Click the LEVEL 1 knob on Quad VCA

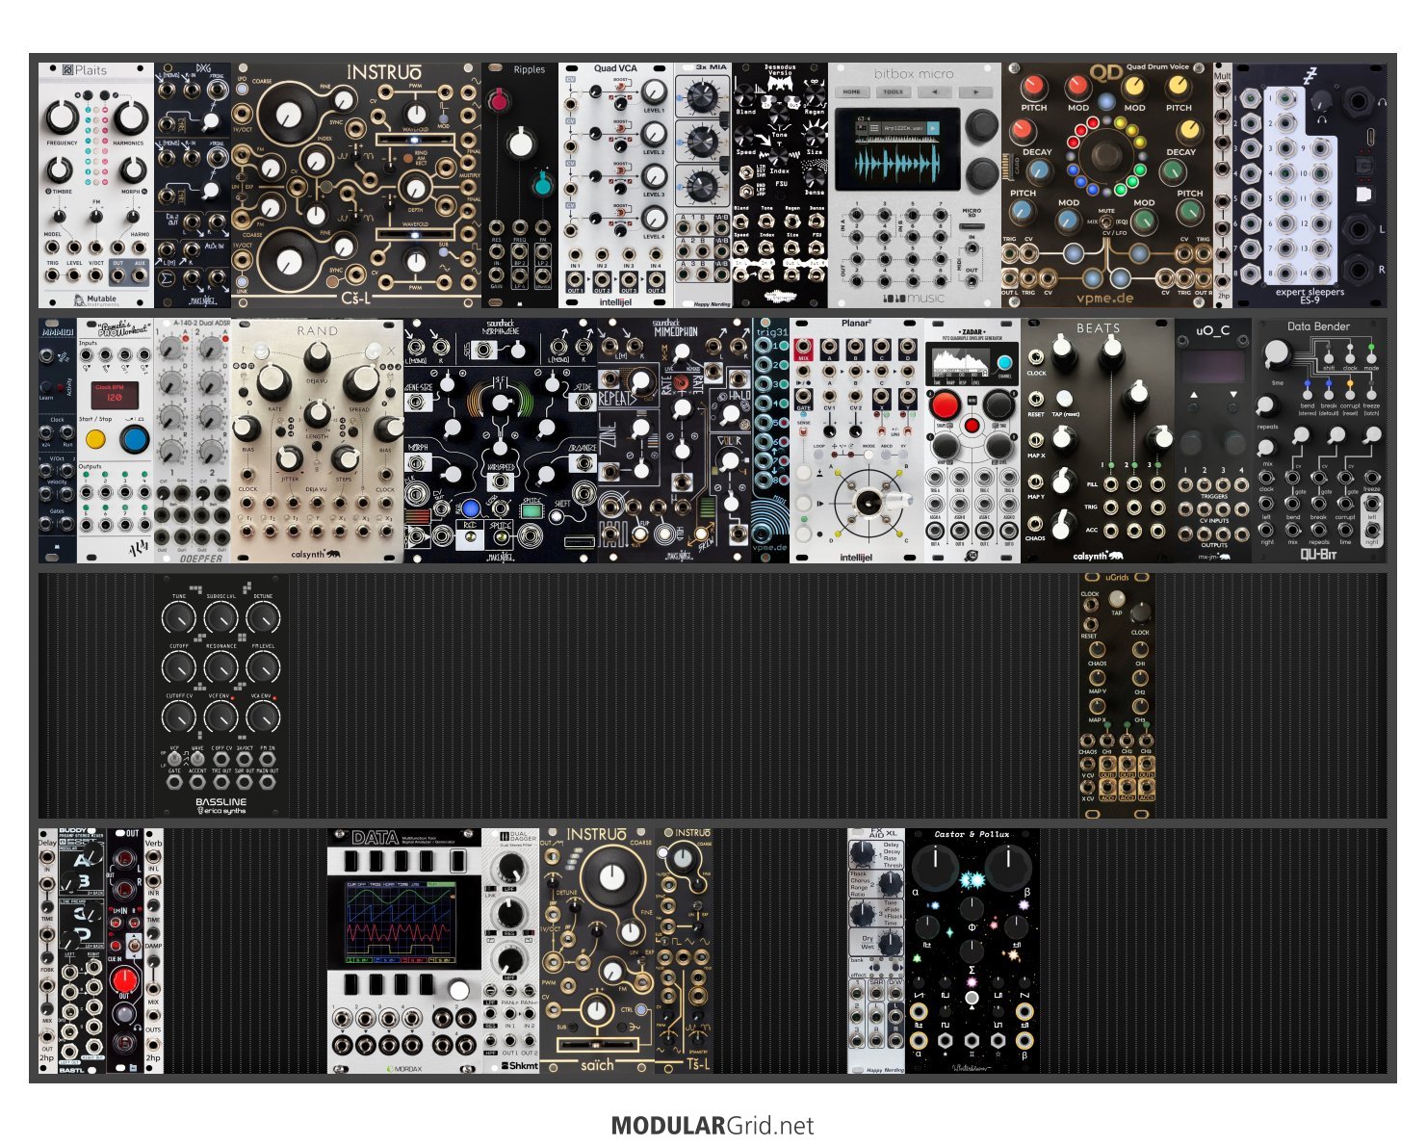654,92
